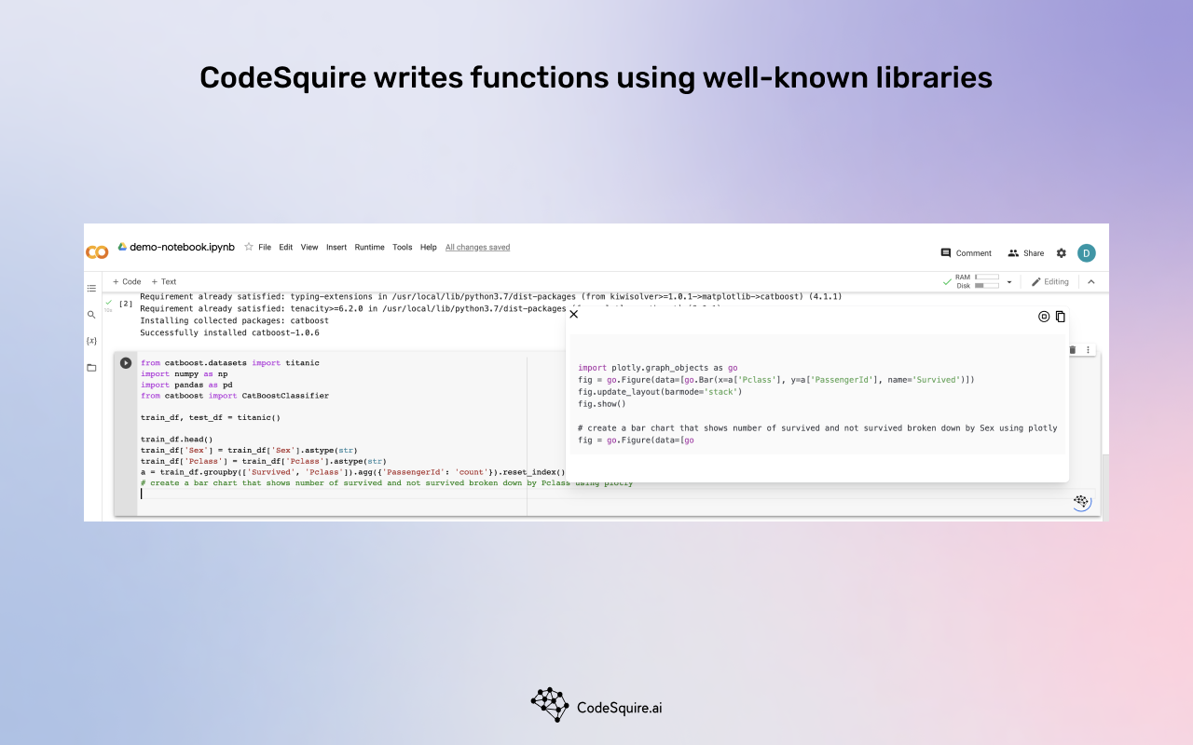Open the find and replace sidebar
1193x745 pixels.
point(91,315)
